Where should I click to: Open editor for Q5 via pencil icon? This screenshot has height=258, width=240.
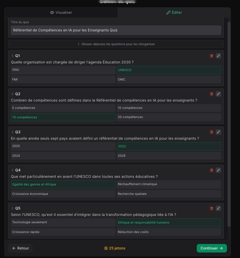218,208
